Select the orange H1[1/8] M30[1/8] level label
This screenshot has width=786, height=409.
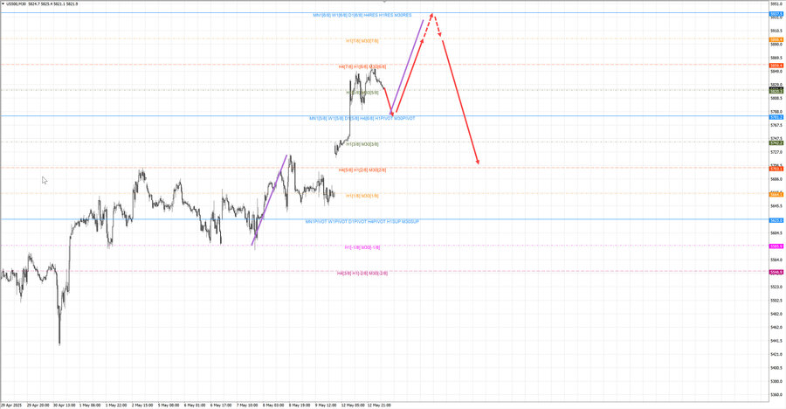tap(362, 196)
